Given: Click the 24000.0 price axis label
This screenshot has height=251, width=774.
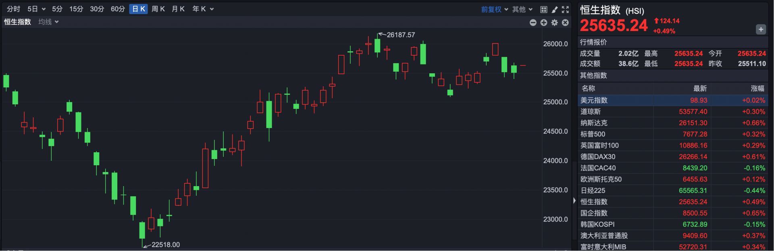Looking at the screenshot, I should (x=555, y=161).
